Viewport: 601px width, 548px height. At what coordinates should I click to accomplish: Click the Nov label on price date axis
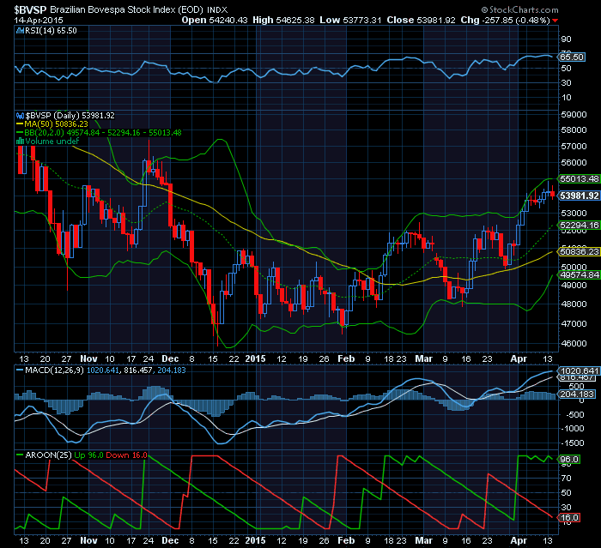pos(88,358)
